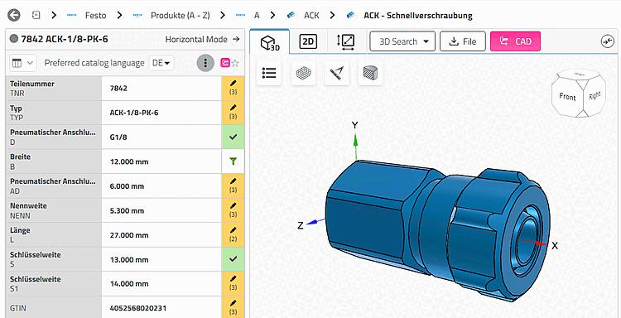Select the 13.000 mm Schlüsselweite value
The image size is (621, 318).
tap(161, 259)
